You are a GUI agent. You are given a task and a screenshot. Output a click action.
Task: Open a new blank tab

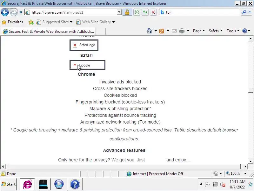tap(101, 32)
